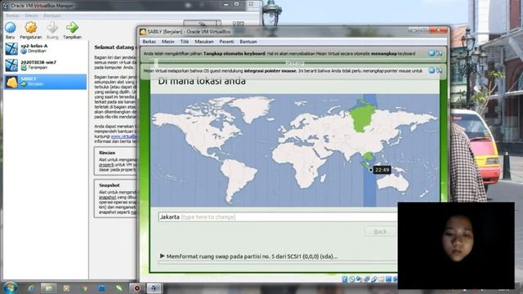Click the win7 VM OS icon
The width and height of the screenshot is (523, 294).
pos(11,65)
